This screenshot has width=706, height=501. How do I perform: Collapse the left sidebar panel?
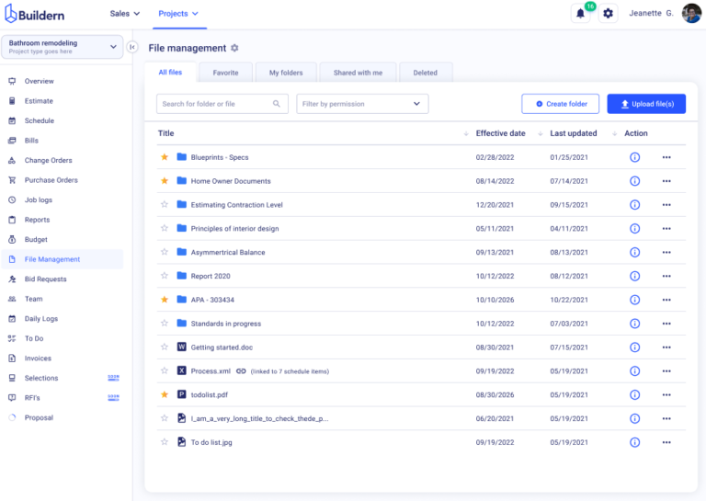pyautogui.click(x=132, y=47)
